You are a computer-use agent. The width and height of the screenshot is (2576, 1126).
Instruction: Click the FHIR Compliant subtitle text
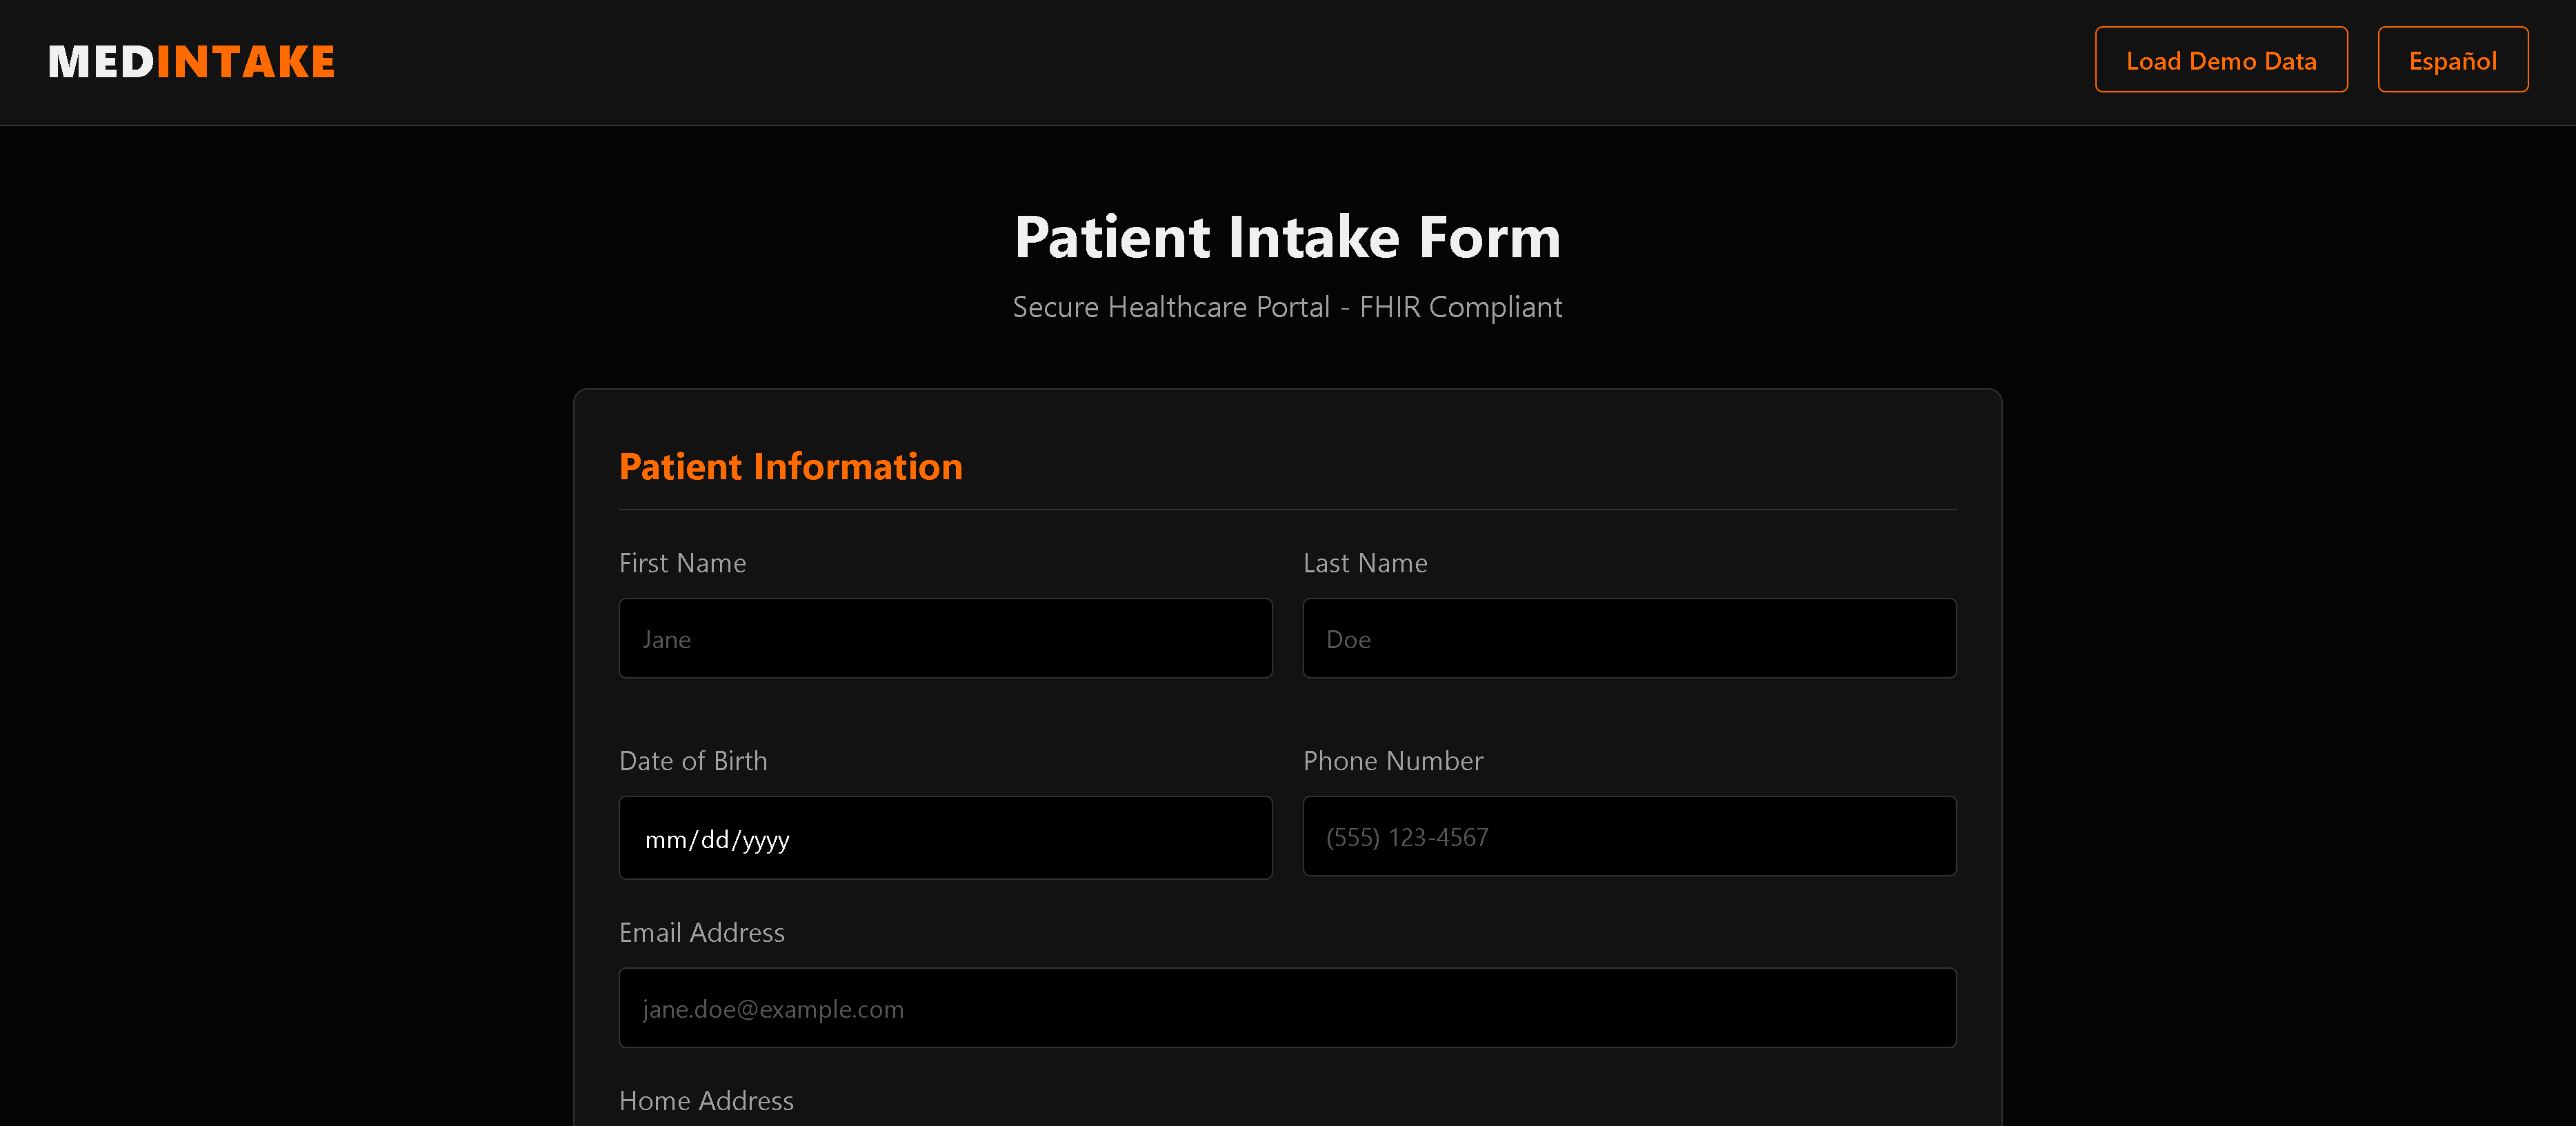[1287, 307]
